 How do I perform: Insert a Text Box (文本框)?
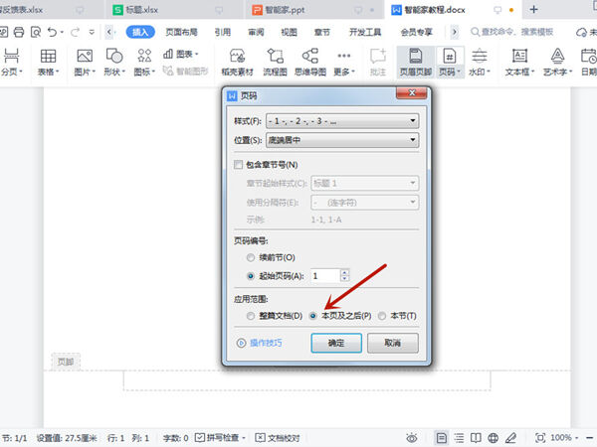click(519, 62)
